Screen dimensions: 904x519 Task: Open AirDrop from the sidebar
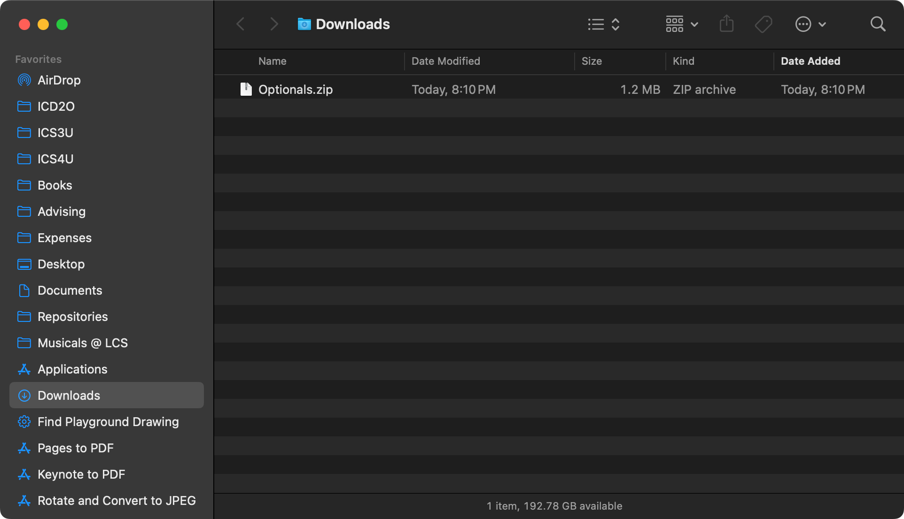pyautogui.click(x=59, y=80)
